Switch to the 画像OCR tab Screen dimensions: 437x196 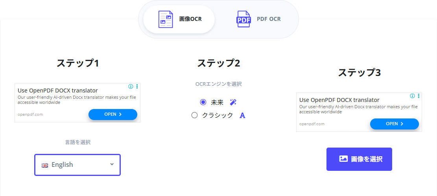tap(179, 19)
